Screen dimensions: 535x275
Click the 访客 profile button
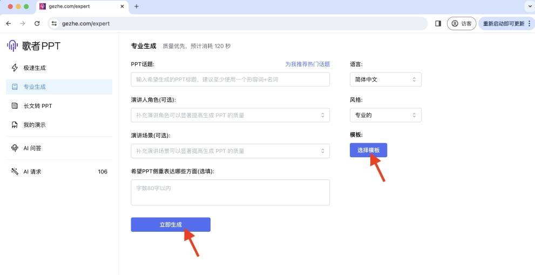pyautogui.click(x=461, y=24)
